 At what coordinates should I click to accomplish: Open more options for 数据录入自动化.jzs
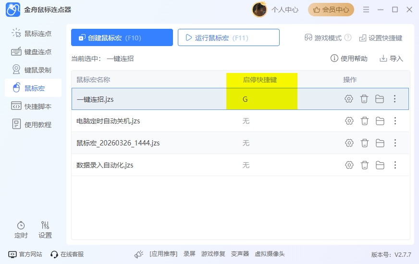[395, 165]
